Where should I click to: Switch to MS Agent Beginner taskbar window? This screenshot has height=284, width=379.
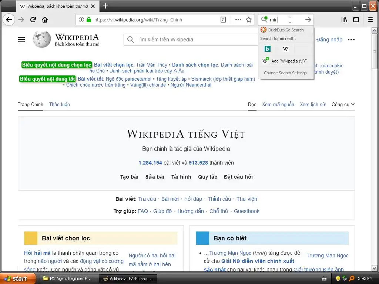pyautogui.click(x=68, y=278)
